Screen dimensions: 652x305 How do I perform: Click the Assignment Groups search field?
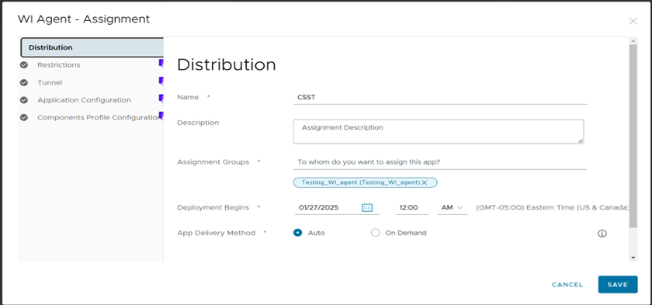point(440,162)
